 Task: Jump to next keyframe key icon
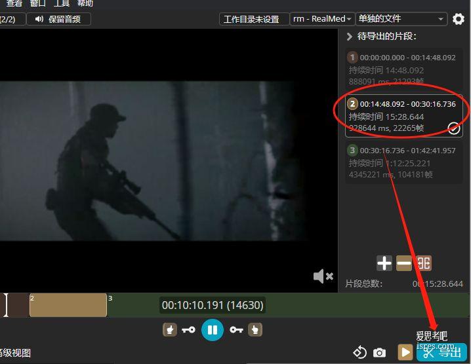236,330
